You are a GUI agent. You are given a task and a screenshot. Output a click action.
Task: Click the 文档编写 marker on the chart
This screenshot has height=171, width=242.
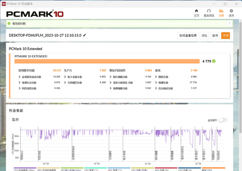pyautogui.click(x=110, y=155)
